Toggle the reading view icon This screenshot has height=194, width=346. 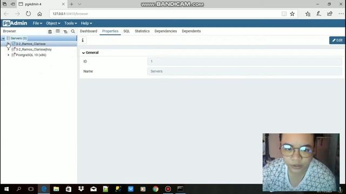click(x=284, y=14)
